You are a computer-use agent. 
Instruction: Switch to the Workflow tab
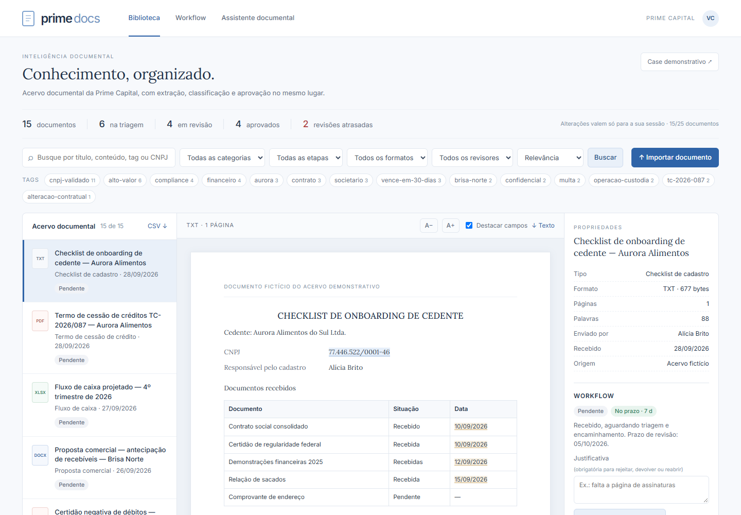(190, 18)
